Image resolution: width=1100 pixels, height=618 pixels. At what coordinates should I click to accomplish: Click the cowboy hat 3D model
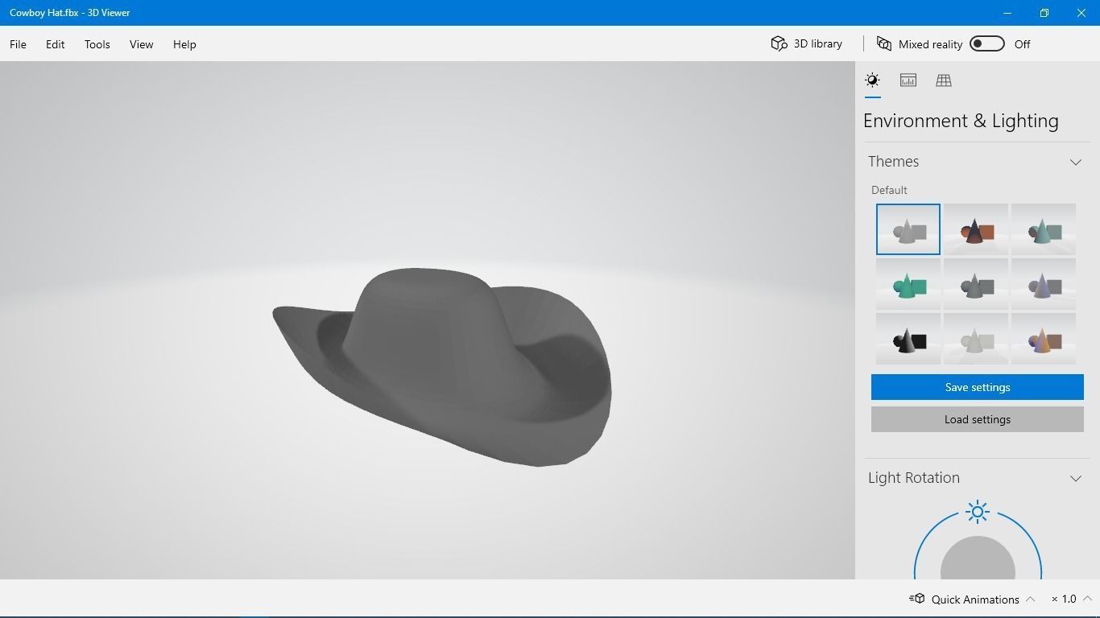click(x=441, y=367)
